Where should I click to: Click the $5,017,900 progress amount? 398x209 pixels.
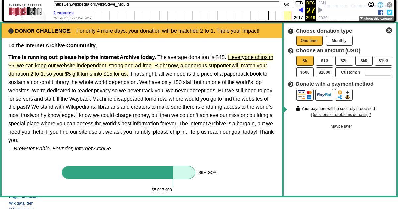pyautogui.click(x=162, y=190)
